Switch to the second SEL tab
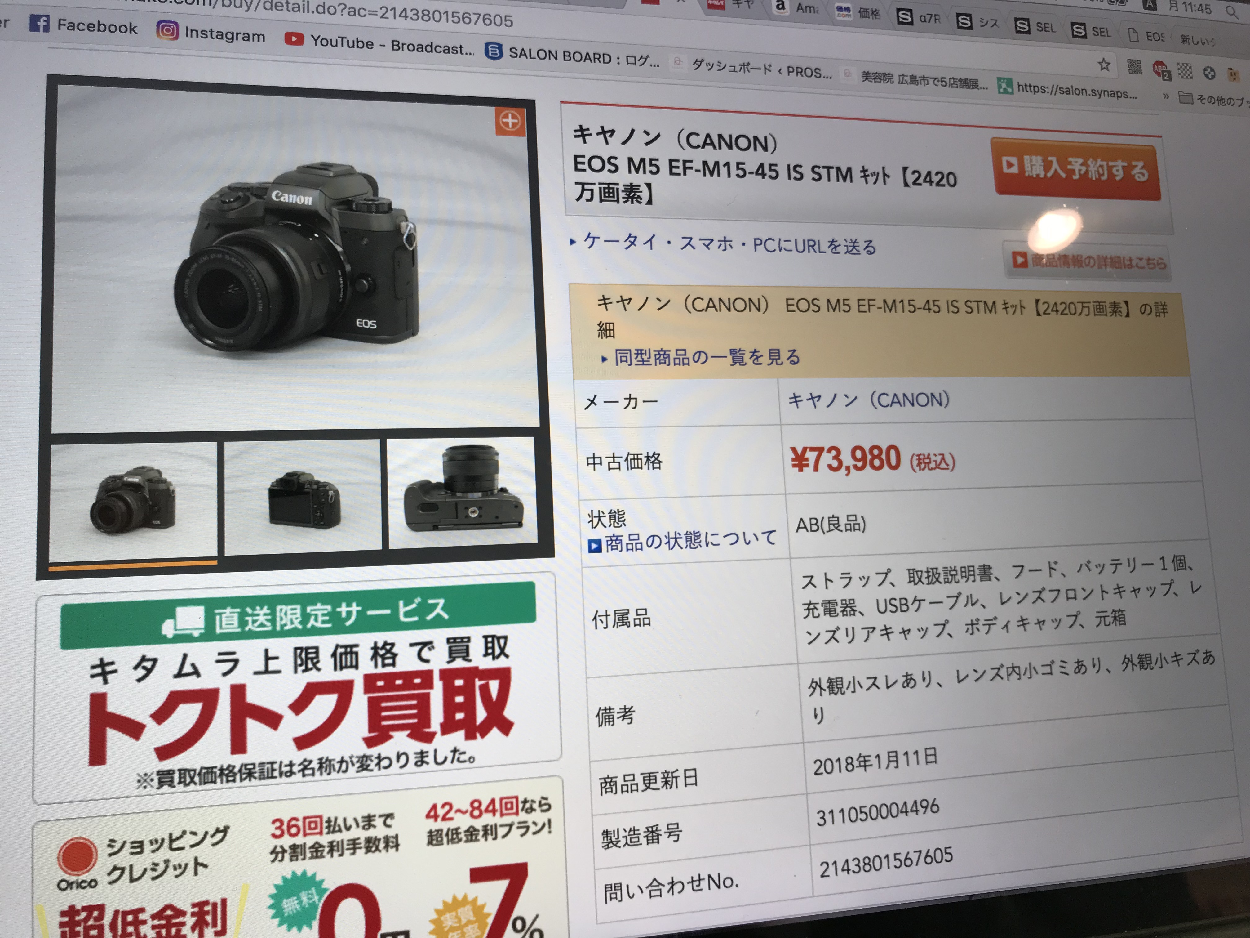 (1091, 30)
